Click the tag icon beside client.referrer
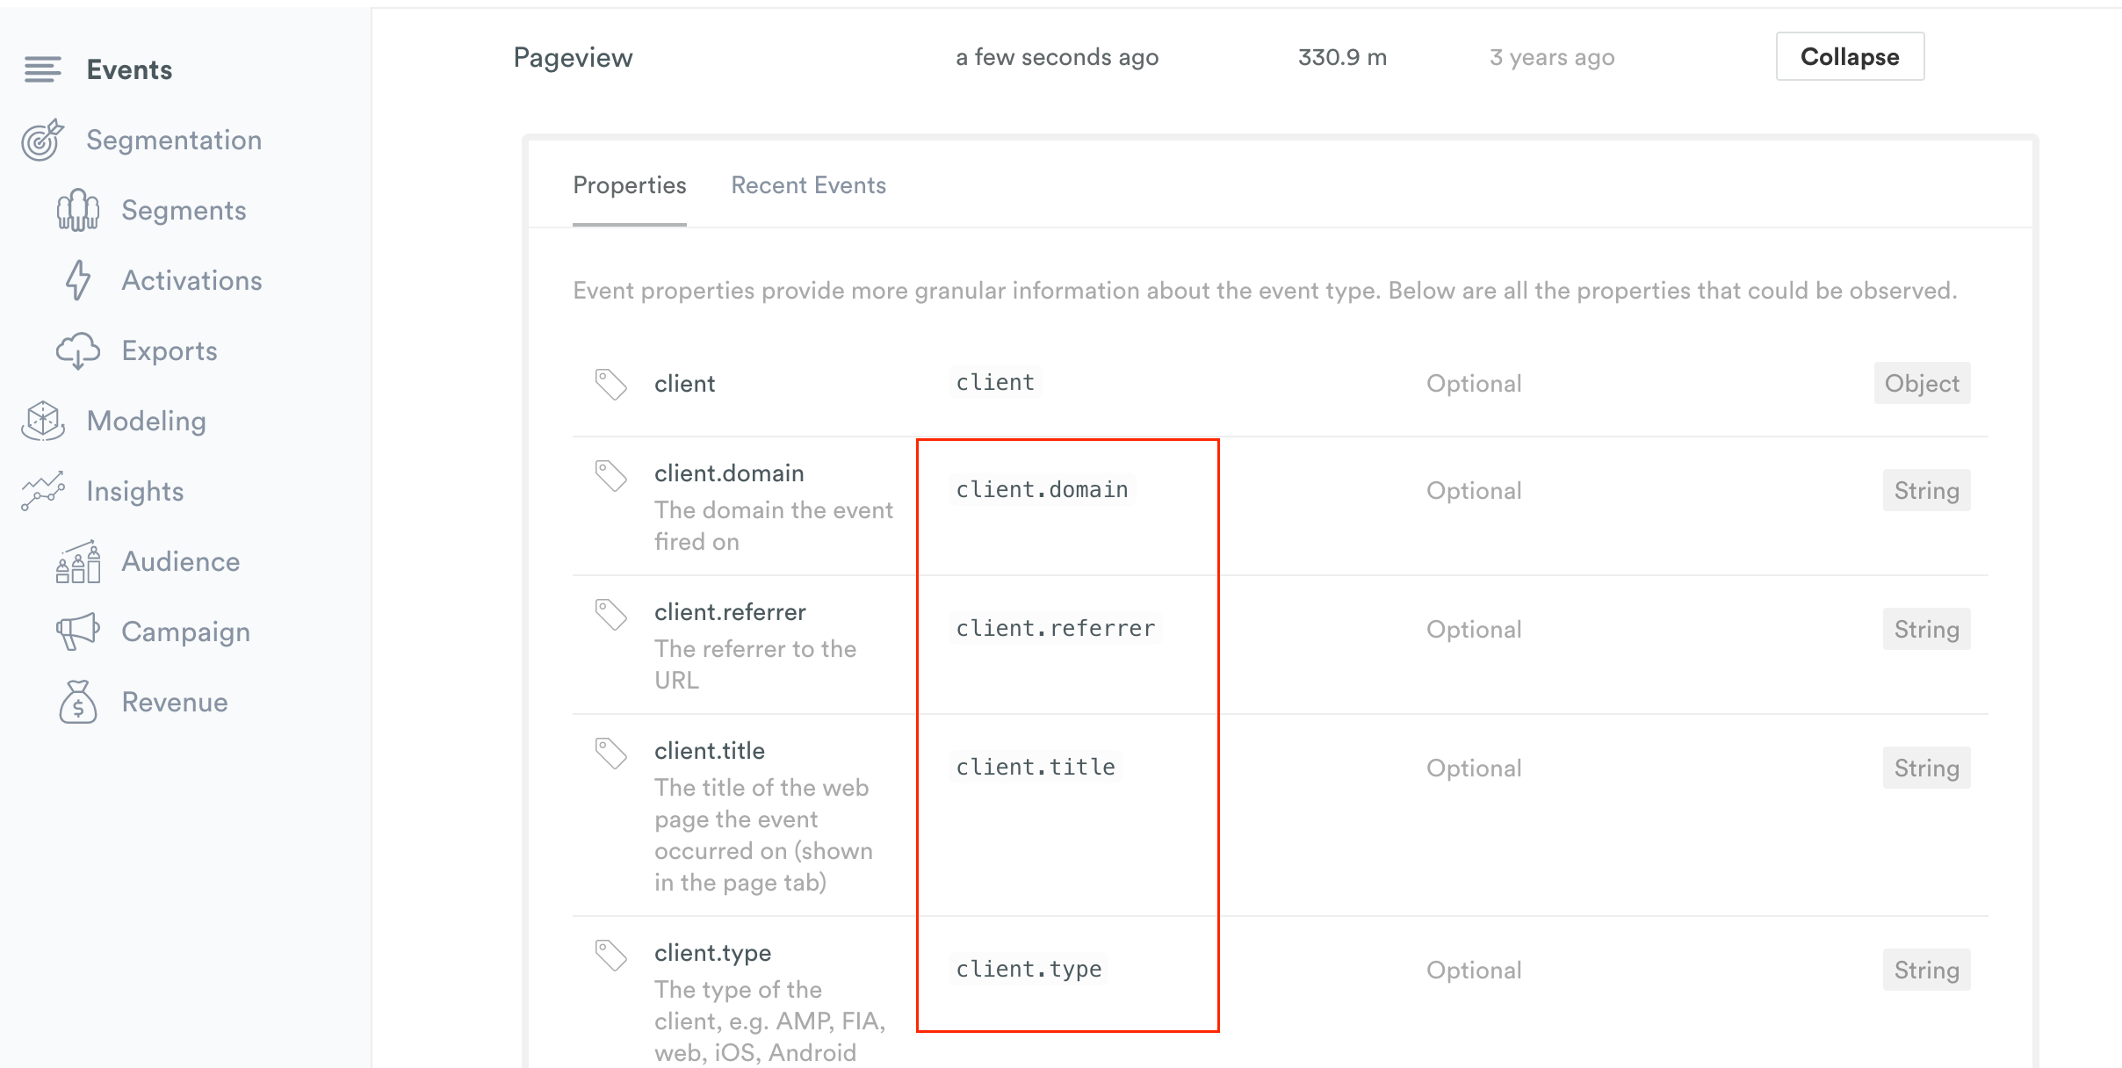Screen dimensions: 2122x1068 [x=610, y=614]
